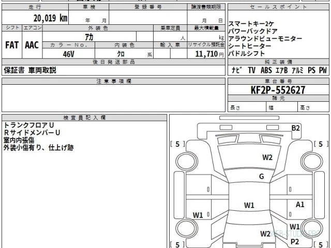Select the line シートヒーター

click(250, 46)
